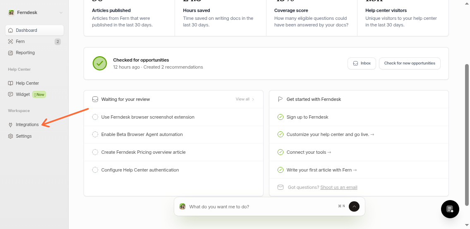This screenshot has height=229, width=470.
Task: Click the Get started with Ferndesk heading
Action: 314,99
